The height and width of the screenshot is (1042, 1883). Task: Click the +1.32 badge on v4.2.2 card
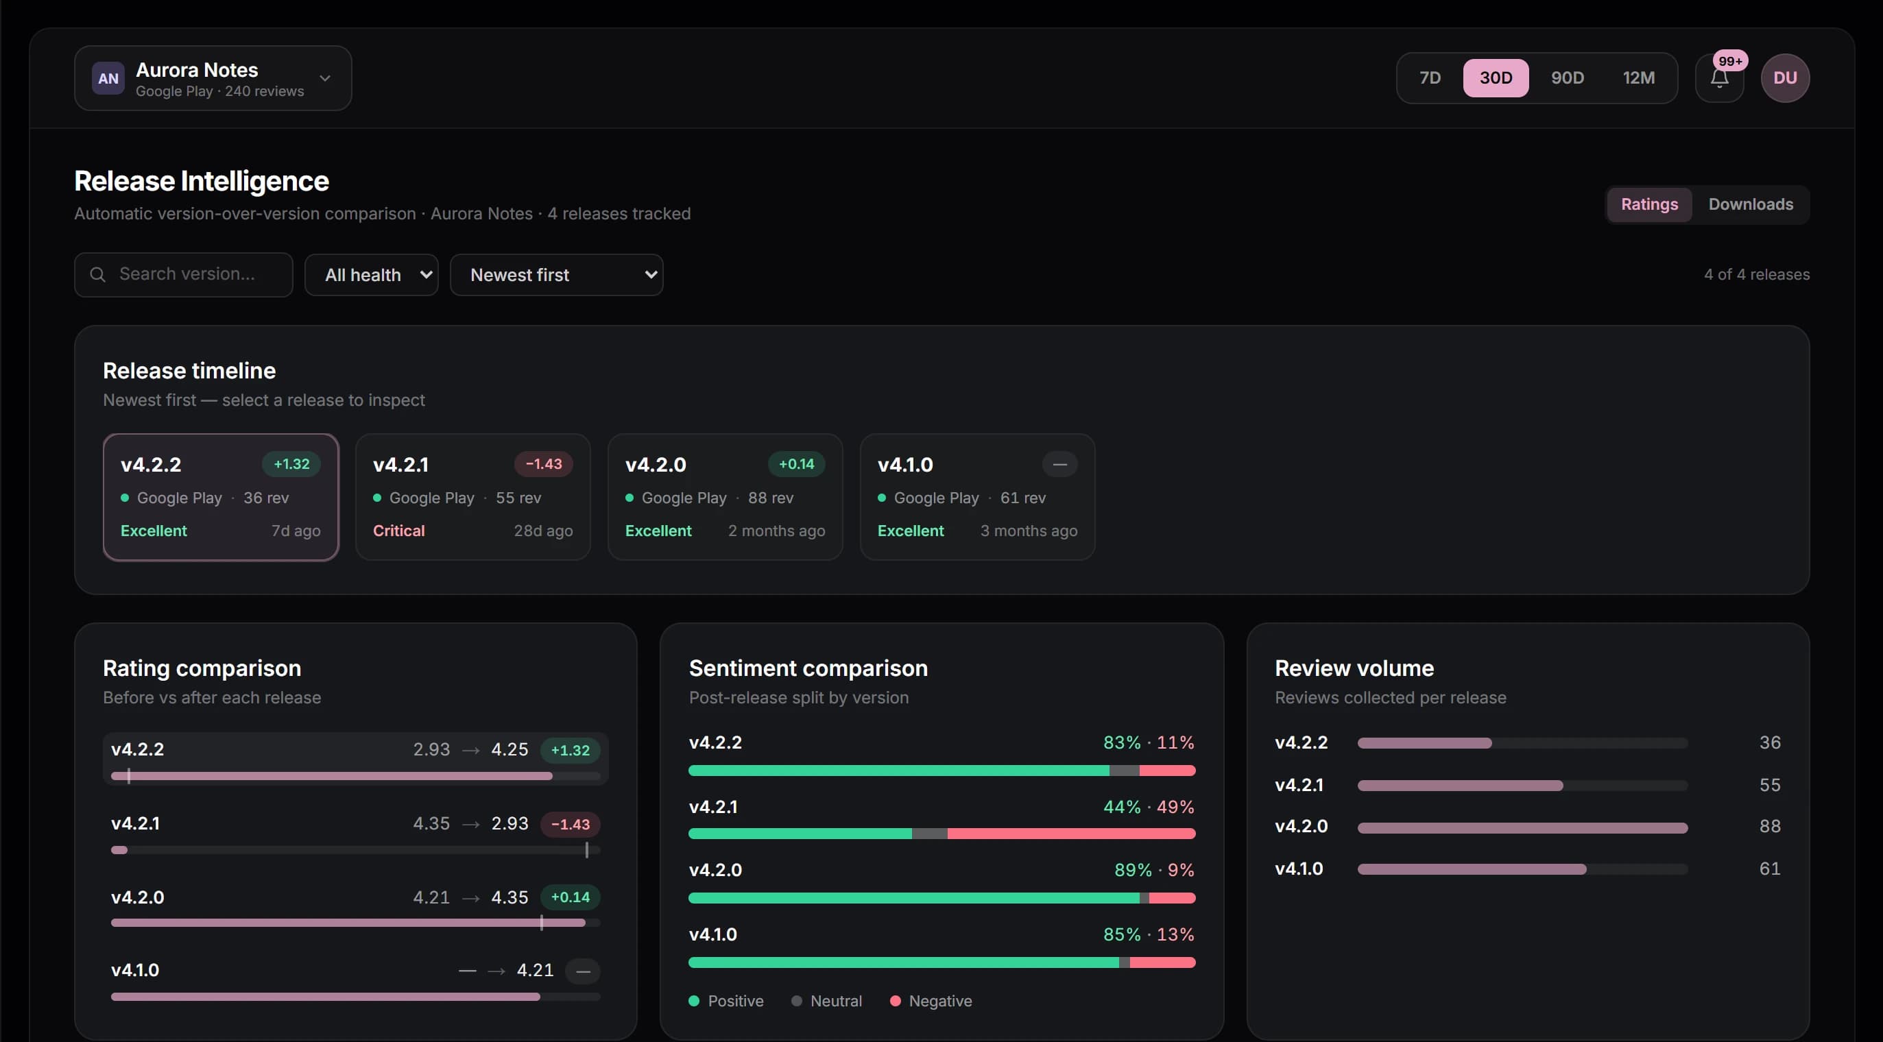(x=291, y=464)
